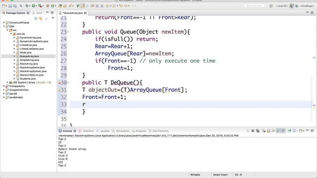Click the Quick Access search field
The image size is (317, 178).
(x=254, y=6)
